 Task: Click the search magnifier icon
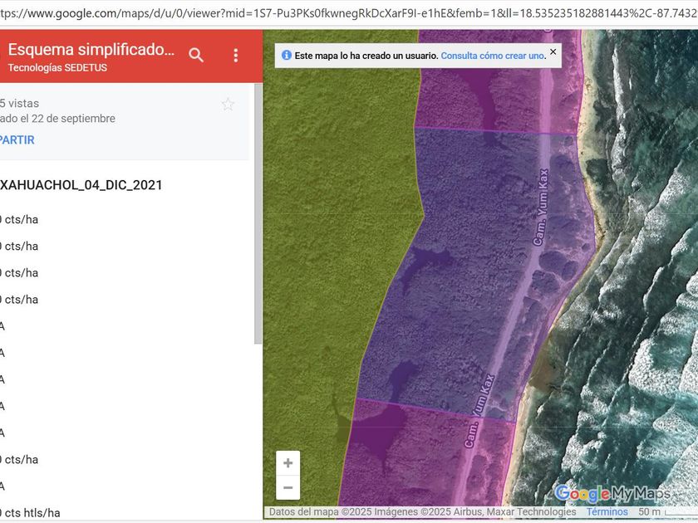196,55
